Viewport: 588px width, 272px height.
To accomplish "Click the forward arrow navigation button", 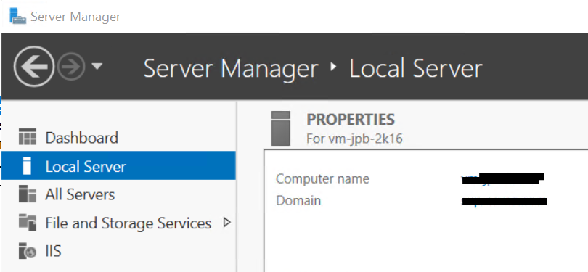I will 71,67.
